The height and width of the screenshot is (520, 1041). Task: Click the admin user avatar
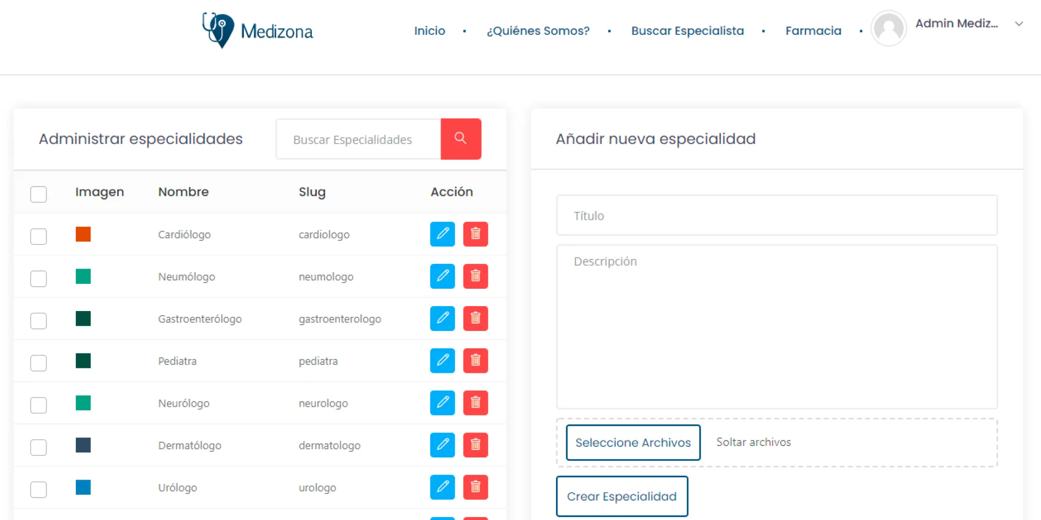[x=888, y=28]
